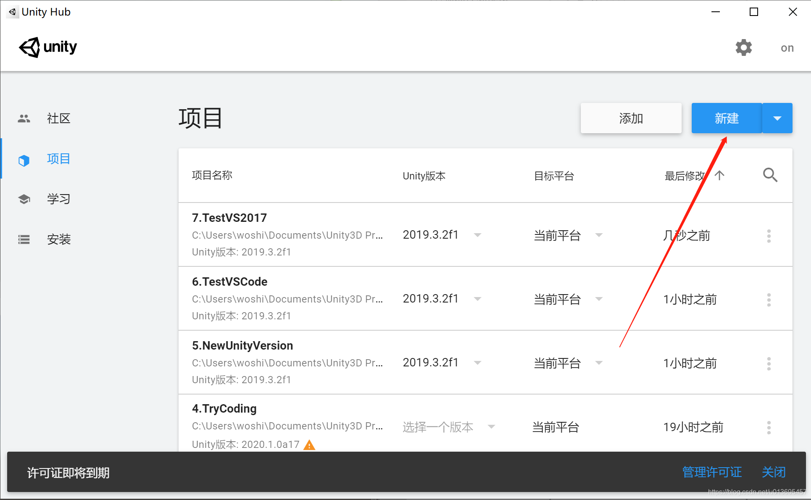Click 几秒之前 modified time of 7.TestVS2017
The image size is (811, 500).
(x=687, y=235)
